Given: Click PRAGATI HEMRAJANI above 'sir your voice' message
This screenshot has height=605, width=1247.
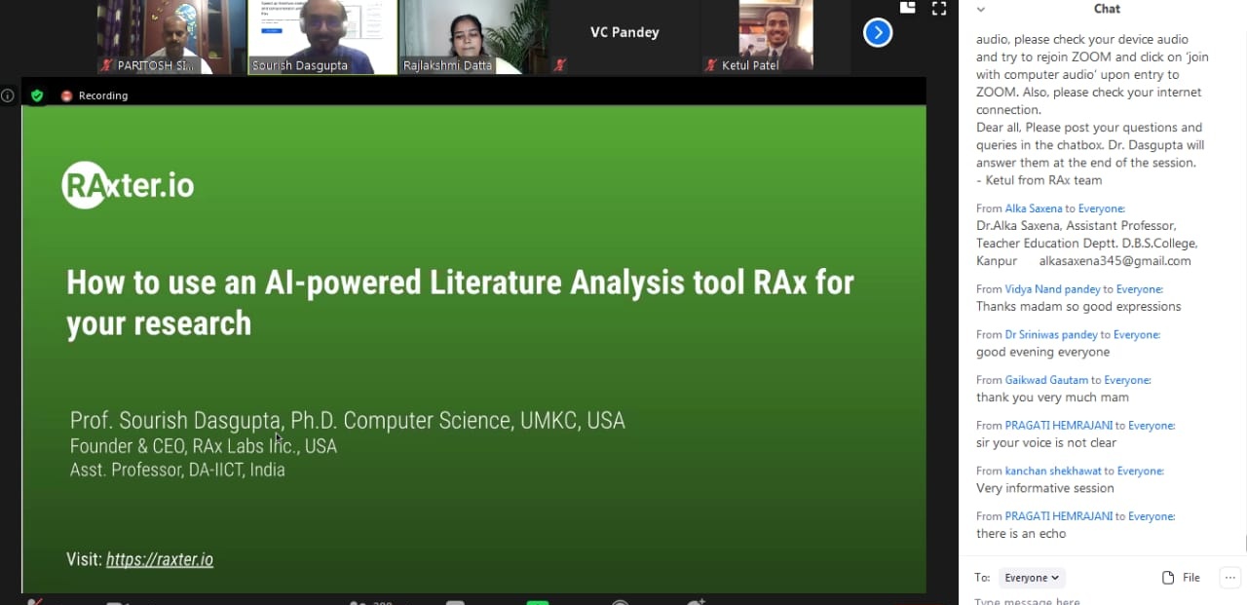Looking at the screenshot, I should pos(1059,426).
